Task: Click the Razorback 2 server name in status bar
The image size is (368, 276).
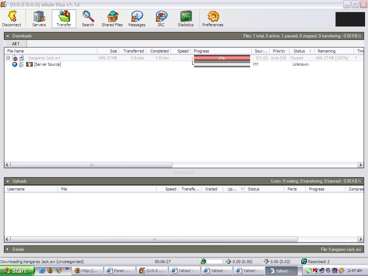Action: tap(319, 261)
